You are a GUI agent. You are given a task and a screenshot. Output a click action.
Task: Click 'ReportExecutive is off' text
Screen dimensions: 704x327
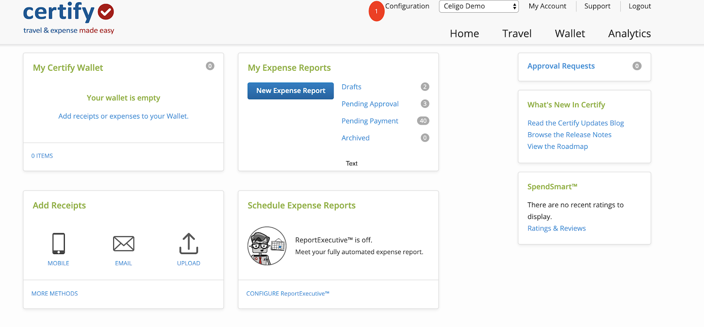[x=334, y=240]
